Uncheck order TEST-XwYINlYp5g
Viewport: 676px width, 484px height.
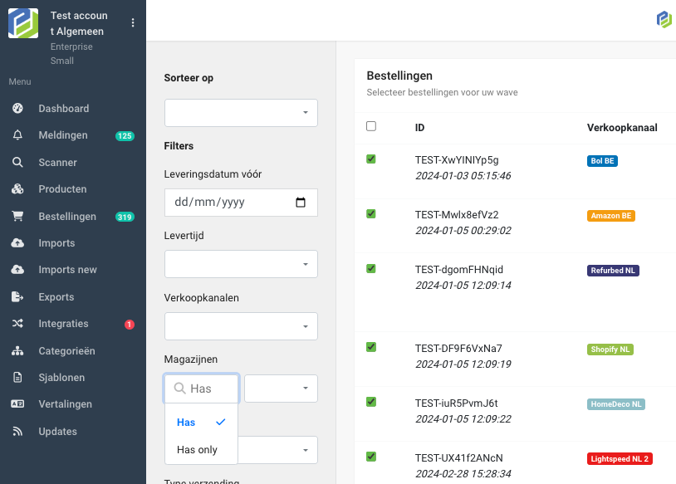tap(371, 159)
